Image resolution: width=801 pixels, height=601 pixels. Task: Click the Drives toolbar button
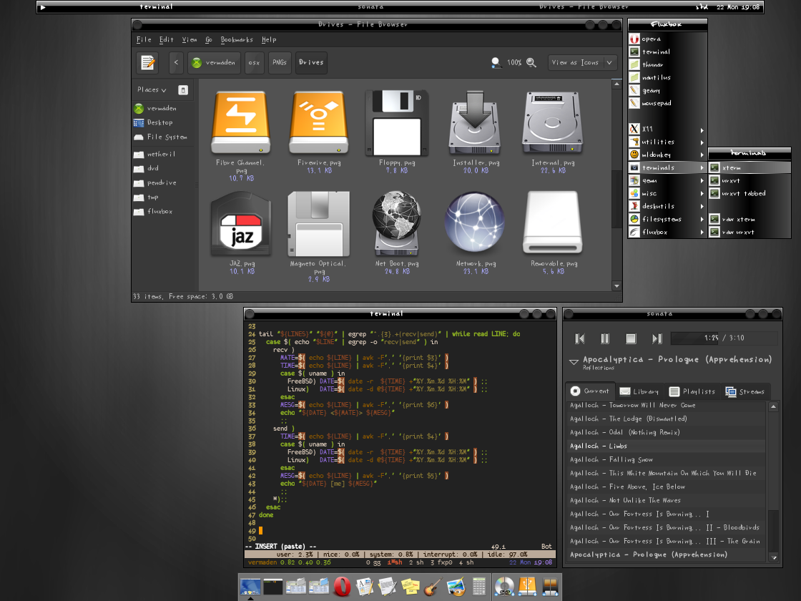[310, 63]
